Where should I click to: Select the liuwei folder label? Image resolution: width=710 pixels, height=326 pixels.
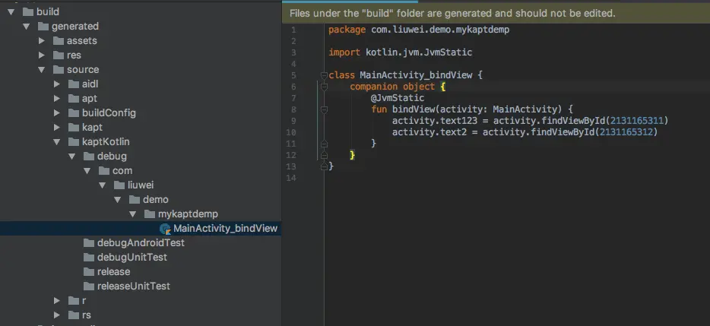[x=141, y=185]
